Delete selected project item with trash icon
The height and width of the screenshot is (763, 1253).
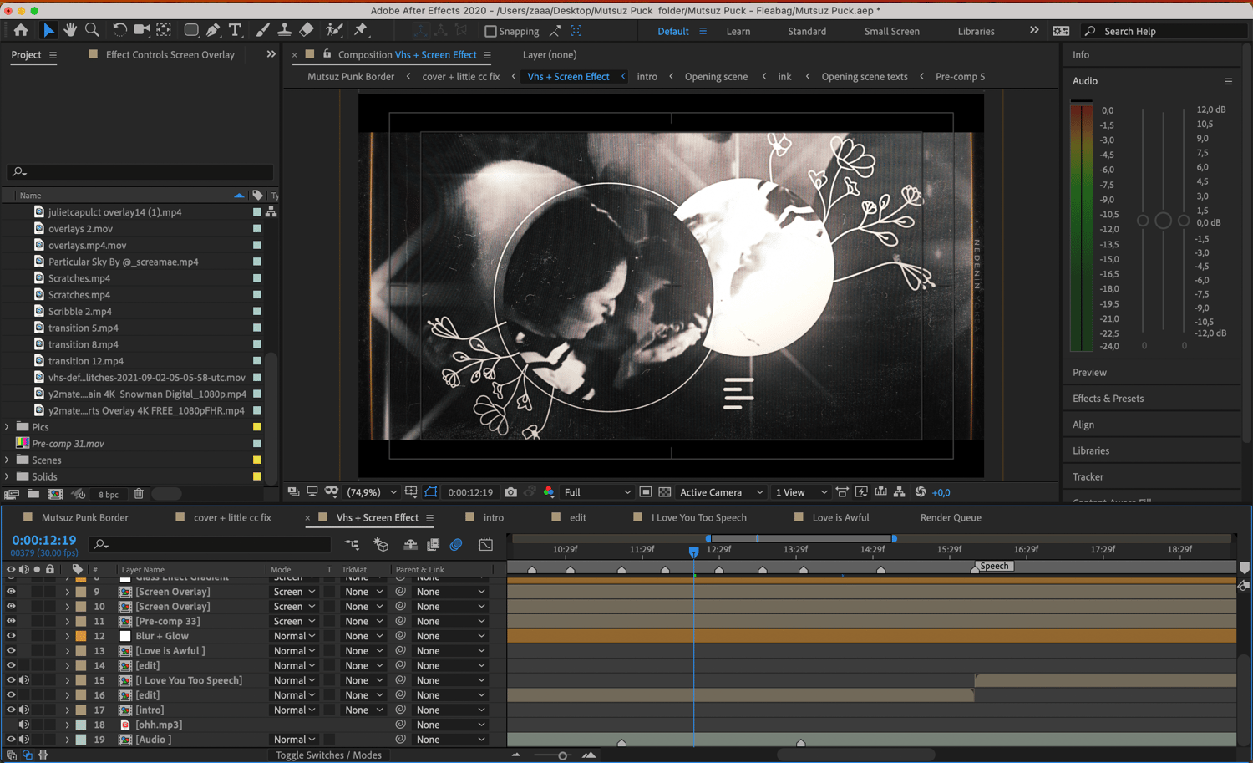point(140,494)
